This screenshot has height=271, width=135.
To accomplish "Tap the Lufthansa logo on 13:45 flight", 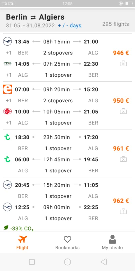I will (7, 42).
